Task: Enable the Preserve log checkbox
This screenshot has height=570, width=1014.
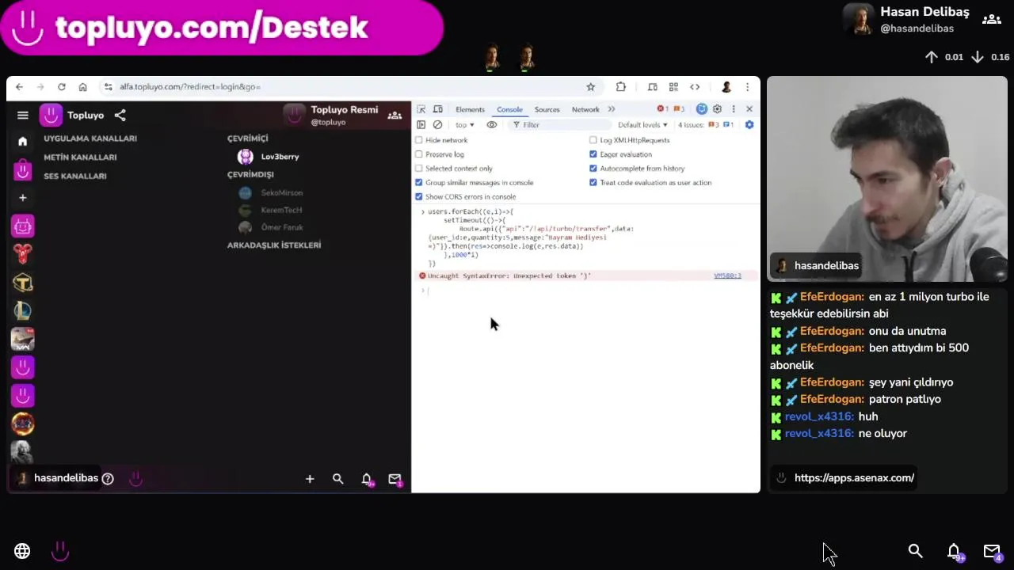Action: point(419,154)
